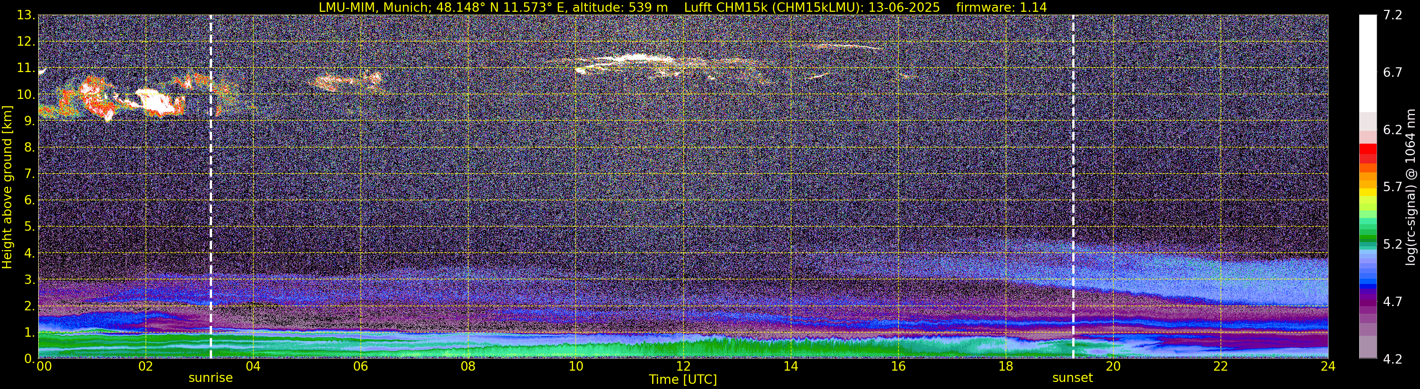Click the "sunrise" label below the axis
Screen dimensions: 1420x389
[211, 378]
